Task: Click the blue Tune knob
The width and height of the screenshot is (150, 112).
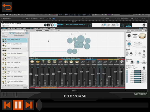Action: point(129,44)
